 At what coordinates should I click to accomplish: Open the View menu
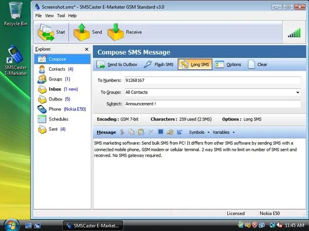(x=49, y=16)
